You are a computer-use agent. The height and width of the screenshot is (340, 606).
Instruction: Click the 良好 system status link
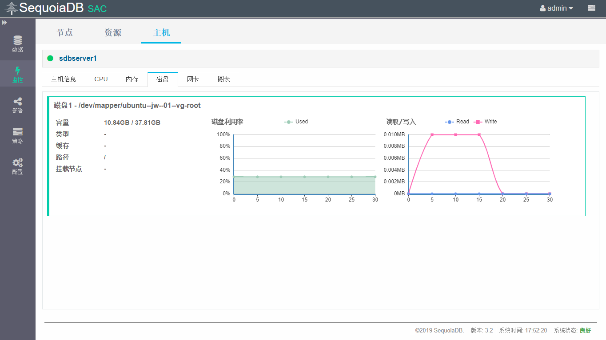pos(585,330)
